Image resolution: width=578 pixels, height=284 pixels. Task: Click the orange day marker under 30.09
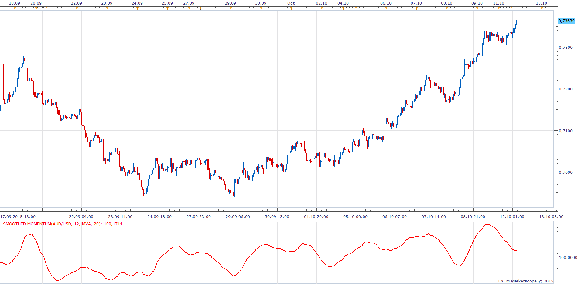pos(261,8)
